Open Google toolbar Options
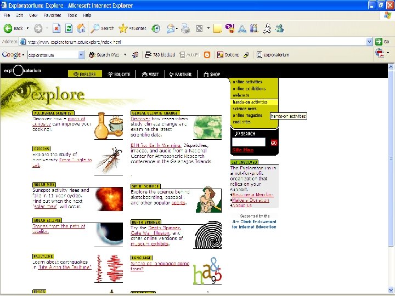 [228, 55]
